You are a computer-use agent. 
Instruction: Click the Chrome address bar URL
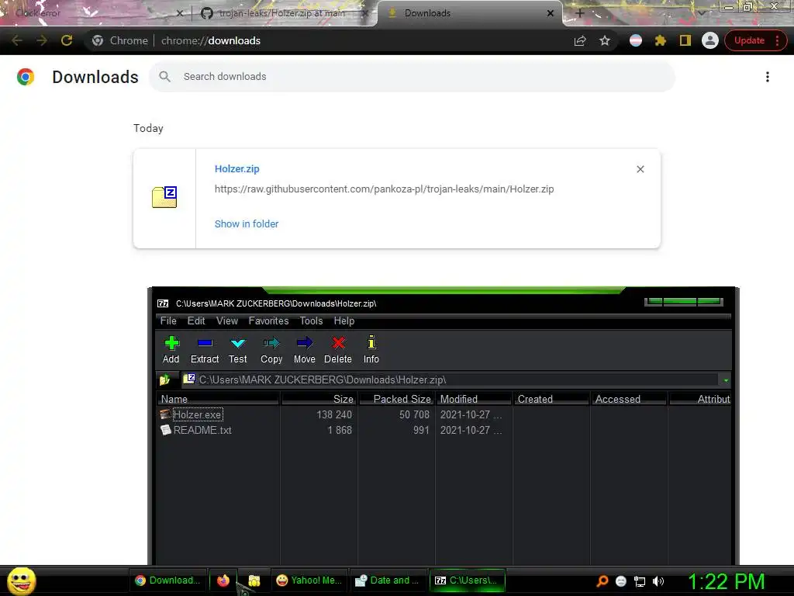pyautogui.click(x=211, y=40)
